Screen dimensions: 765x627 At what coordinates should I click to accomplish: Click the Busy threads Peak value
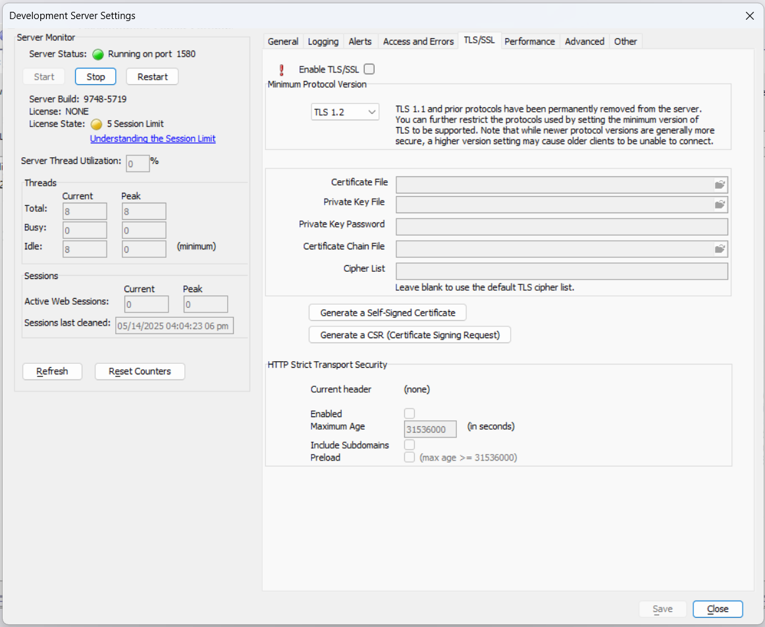click(144, 230)
